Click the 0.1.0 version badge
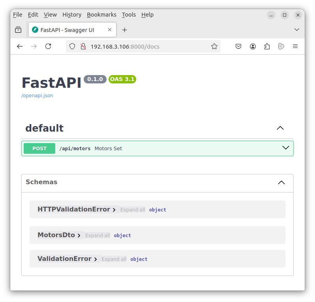 pyautogui.click(x=95, y=79)
